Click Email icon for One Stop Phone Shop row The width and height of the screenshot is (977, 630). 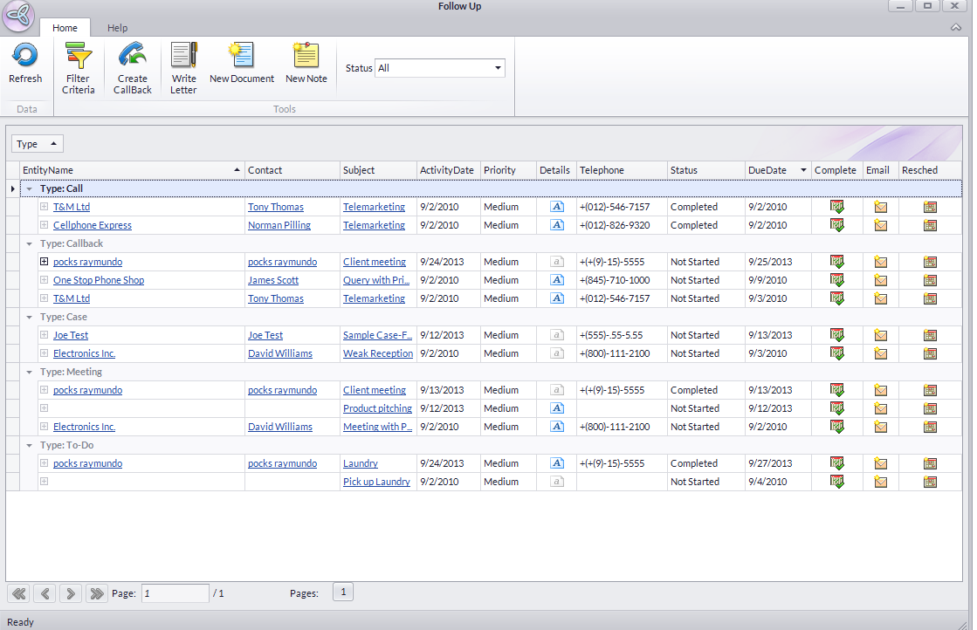click(881, 280)
